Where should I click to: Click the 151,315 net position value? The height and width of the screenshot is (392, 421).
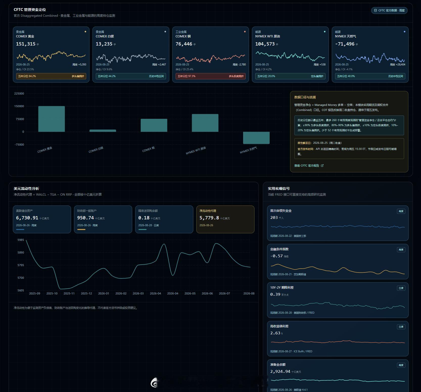[x=26, y=44]
